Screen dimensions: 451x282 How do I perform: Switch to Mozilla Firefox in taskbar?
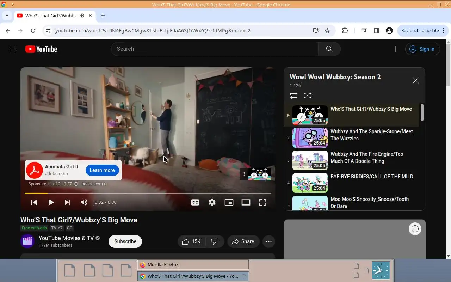pyautogui.click(x=193, y=265)
